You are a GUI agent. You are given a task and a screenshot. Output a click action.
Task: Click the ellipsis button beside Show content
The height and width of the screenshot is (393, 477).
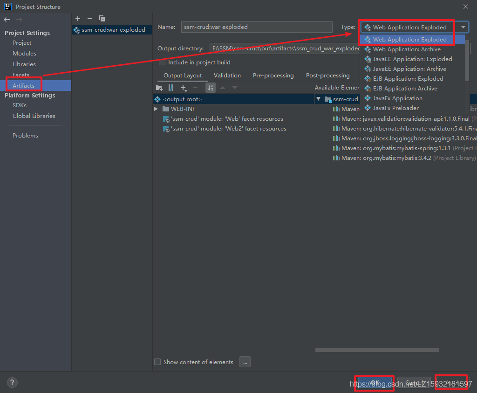[x=245, y=362]
